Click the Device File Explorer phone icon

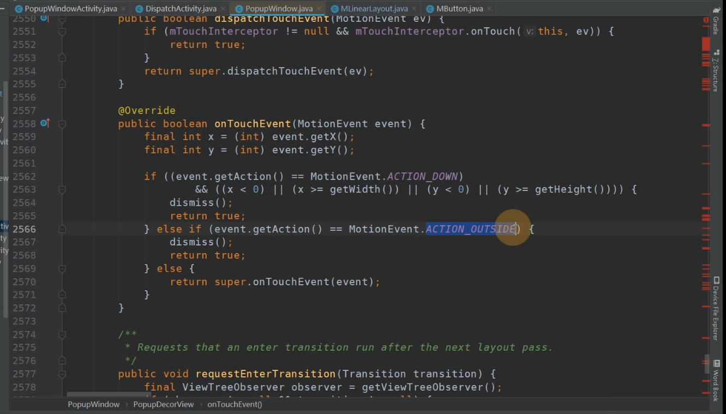(x=716, y=280)
